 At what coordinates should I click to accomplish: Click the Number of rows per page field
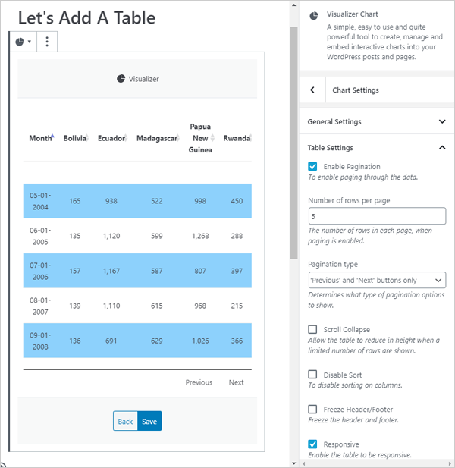(377, 217)
